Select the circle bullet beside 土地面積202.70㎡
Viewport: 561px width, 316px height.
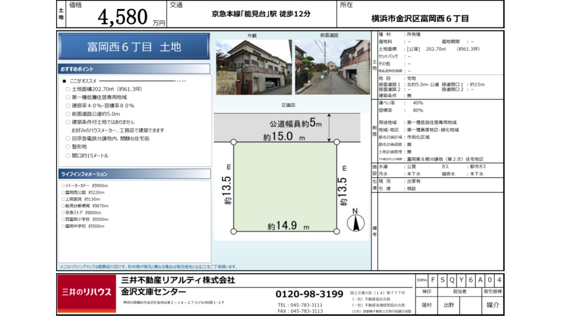click(67, 89)
